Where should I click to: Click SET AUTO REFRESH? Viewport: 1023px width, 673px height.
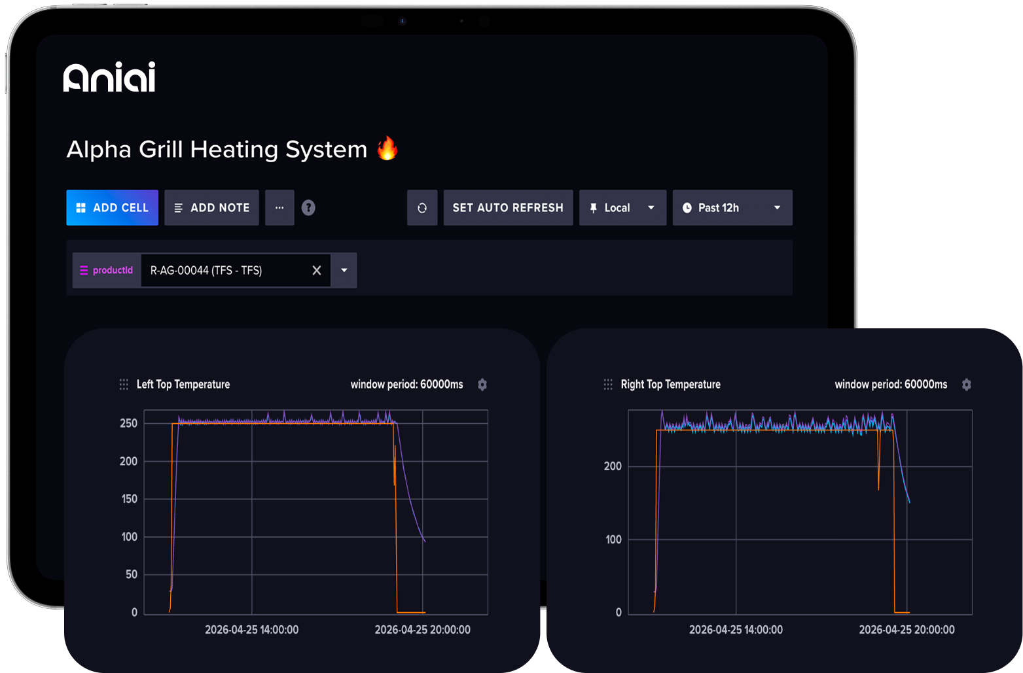tap(508, 207)
